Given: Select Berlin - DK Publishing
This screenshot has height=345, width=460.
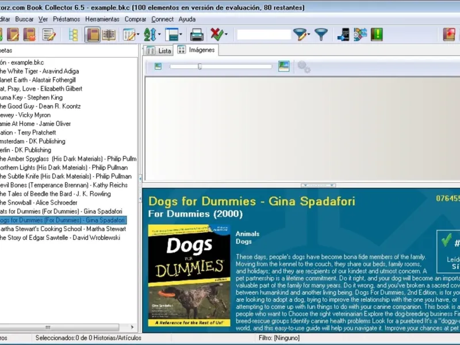Looking at the screenshot, I should [x=25, y=151].
